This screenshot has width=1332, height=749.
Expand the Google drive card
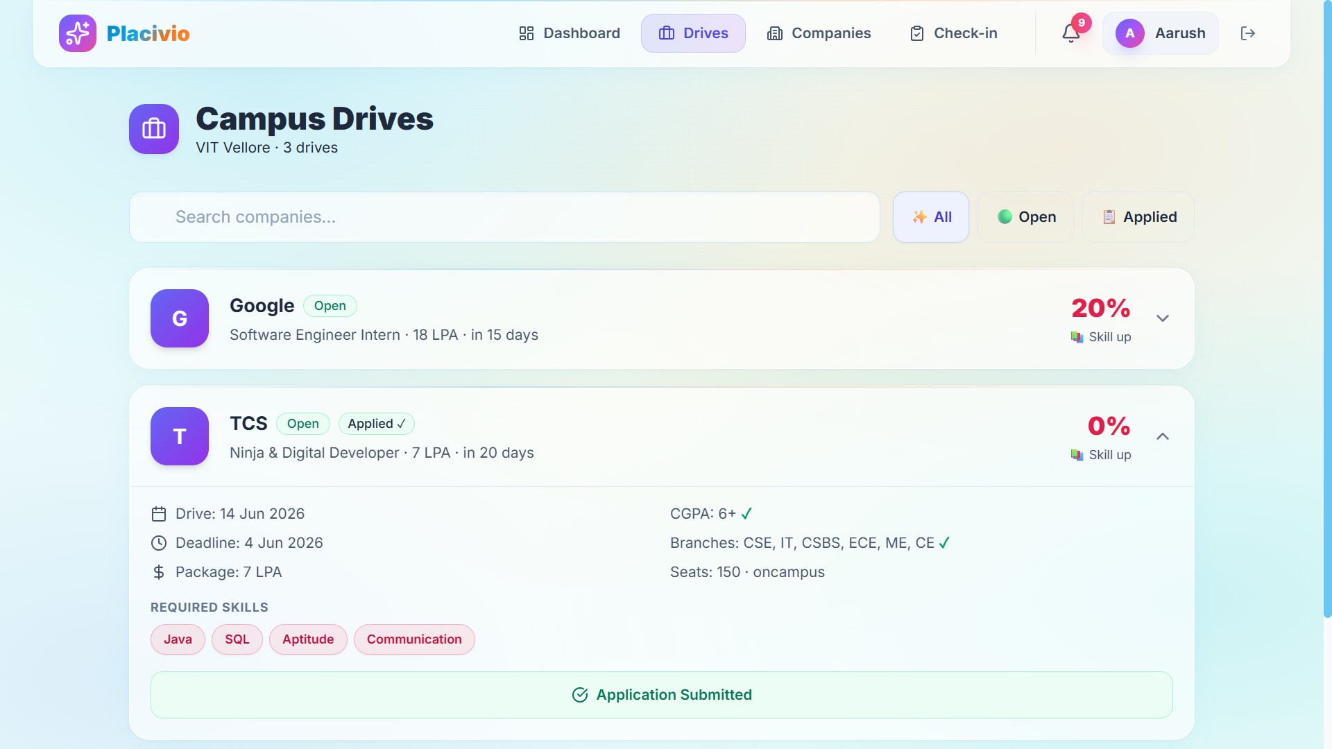click(1163, 318)
